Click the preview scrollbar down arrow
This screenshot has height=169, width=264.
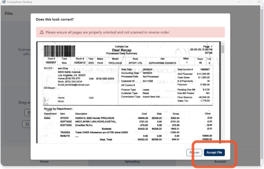point(223,142)
